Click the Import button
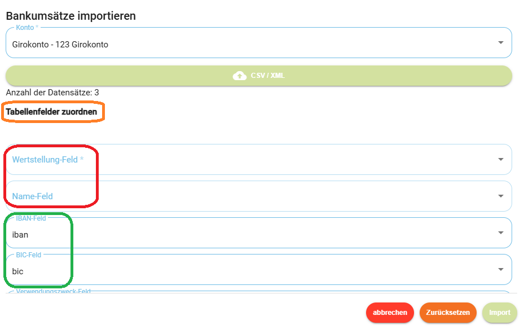This screenshot has width=524, height=329. coord(500,313)
